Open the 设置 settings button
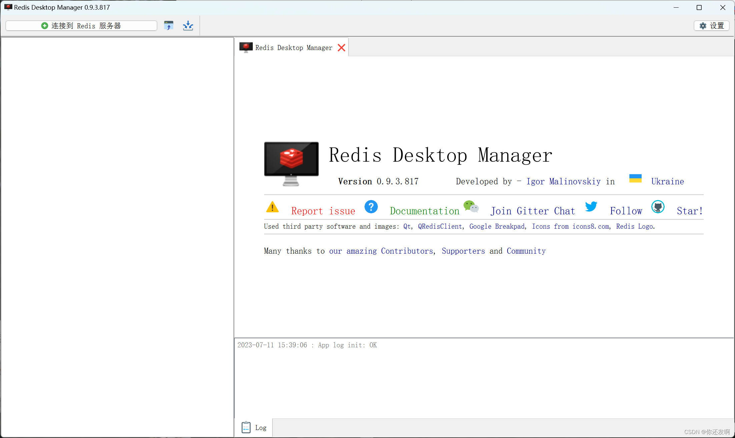 pyautogui.click(x=711, y=25)
